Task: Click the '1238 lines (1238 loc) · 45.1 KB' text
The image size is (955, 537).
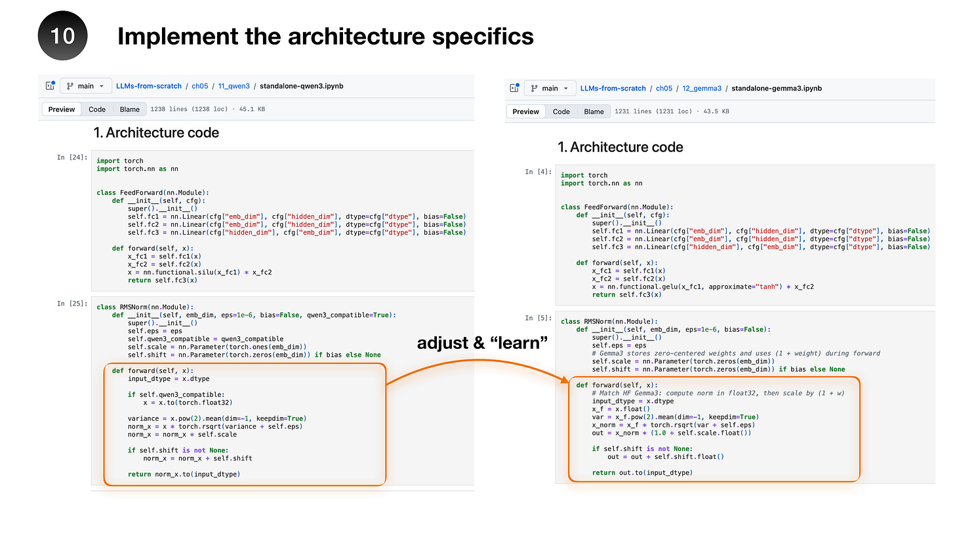Action: (207, 109)
